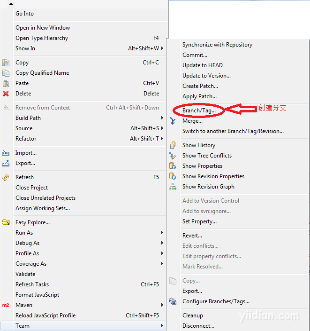The height and width of the screenshot is (331, 310).
Task: Click the Show Tree Conflicts icon
Action: (173, 156)
